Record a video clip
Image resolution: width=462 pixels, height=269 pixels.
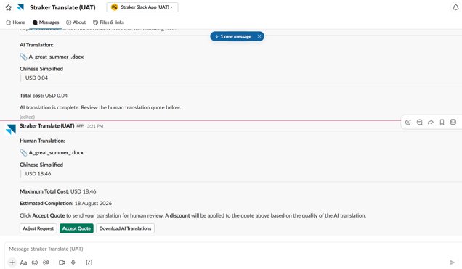pos(62,262)
